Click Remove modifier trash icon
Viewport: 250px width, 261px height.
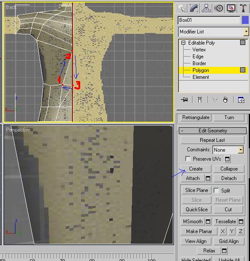pyautogui.click(x=225, y=100)
